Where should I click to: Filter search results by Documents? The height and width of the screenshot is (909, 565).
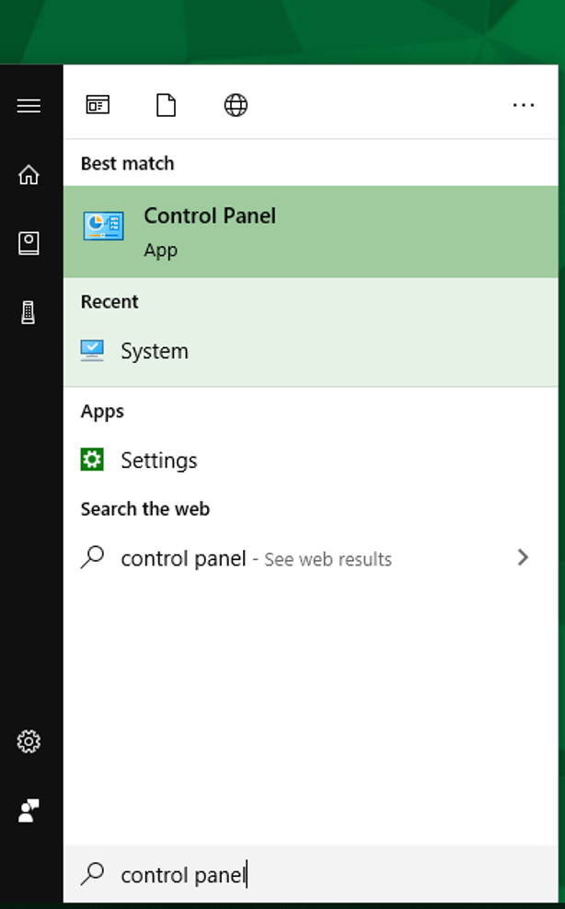166,105
